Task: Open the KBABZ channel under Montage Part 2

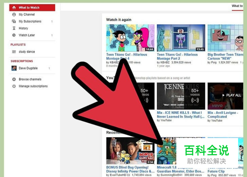Action: tap(165, 63)
